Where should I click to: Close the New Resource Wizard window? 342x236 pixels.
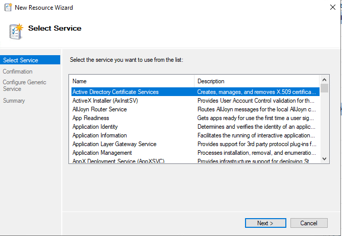coord(333,7)
